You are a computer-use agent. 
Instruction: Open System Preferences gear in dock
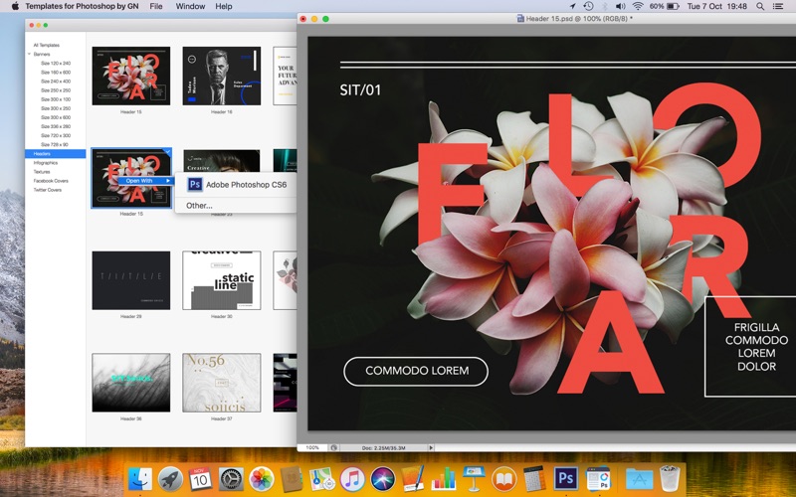click(231, 478)
